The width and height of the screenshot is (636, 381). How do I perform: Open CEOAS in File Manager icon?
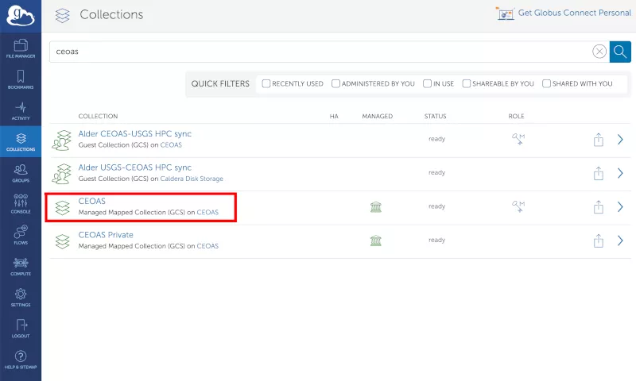[x=599, y=207]
